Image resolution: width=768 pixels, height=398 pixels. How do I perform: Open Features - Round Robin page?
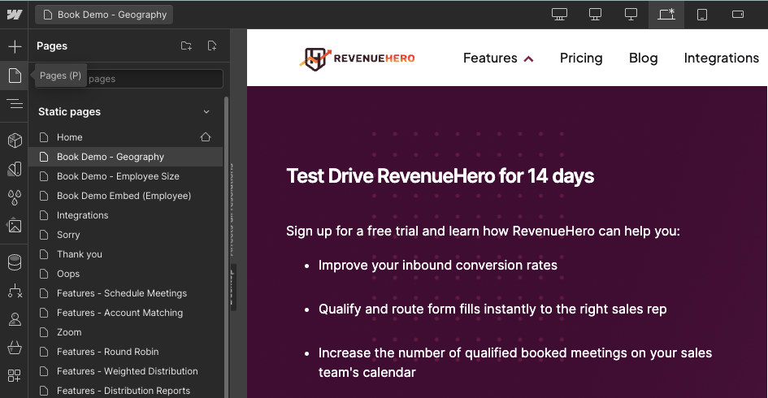click(x=125, y=352)
